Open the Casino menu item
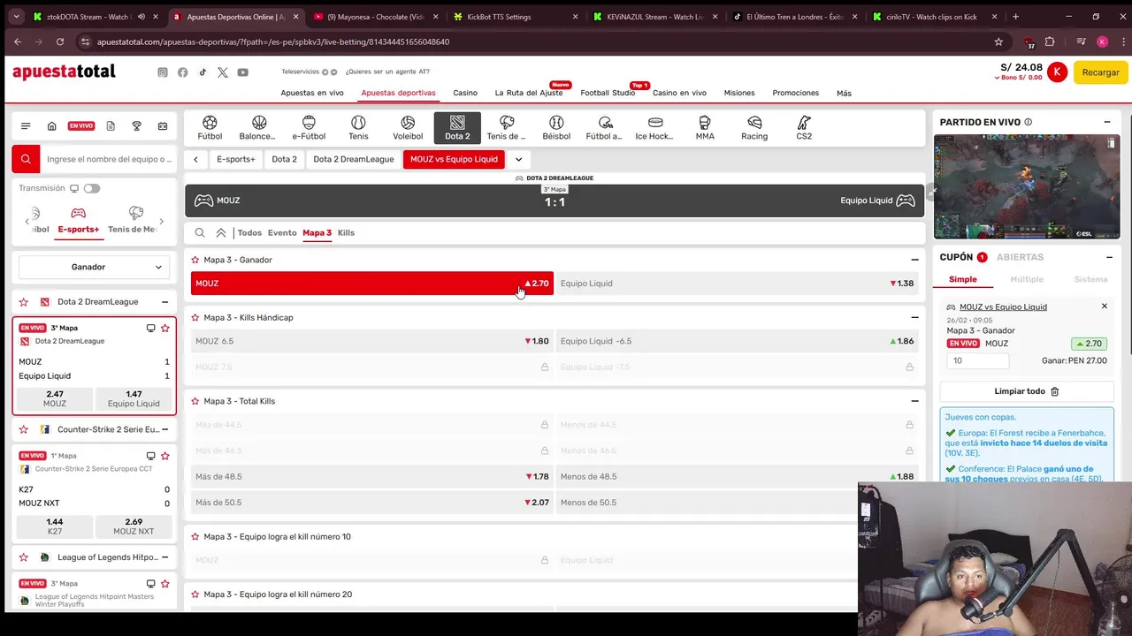 [x=465, y=93]
